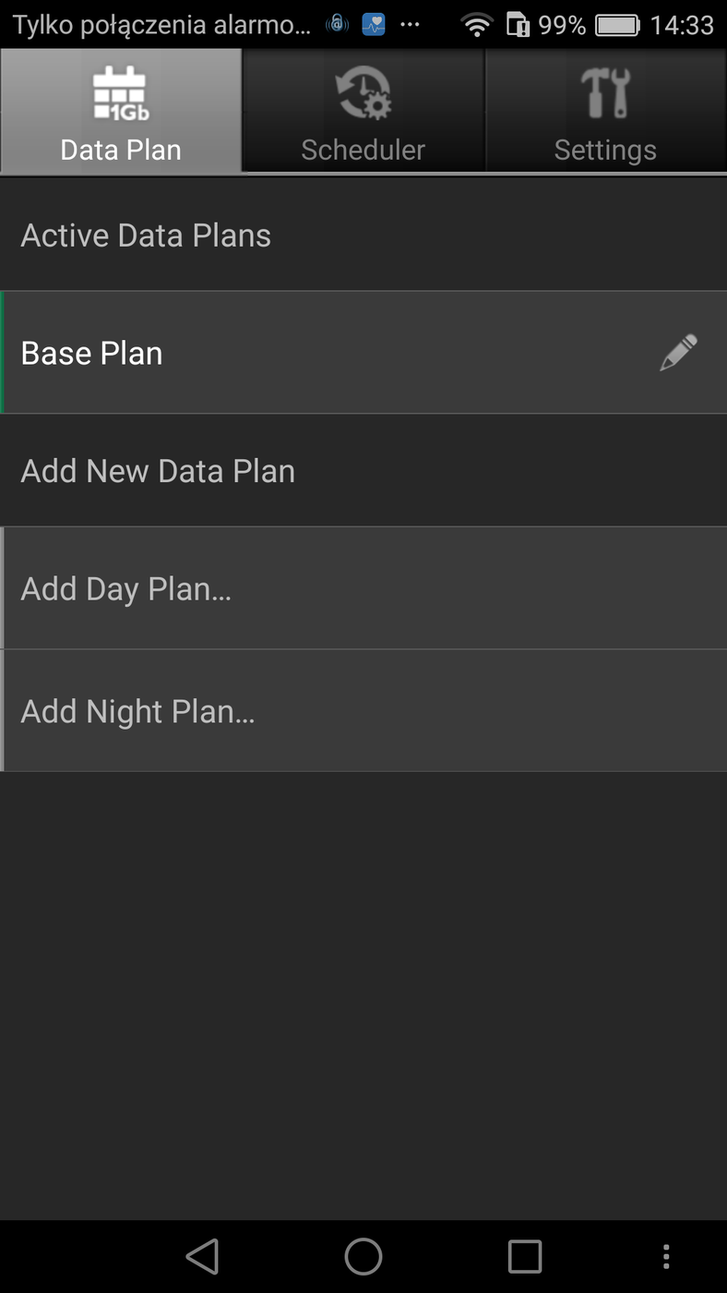727x1293 pixels.
Task: Tap Add Night Plan option
Action: (x=137, y=711)
